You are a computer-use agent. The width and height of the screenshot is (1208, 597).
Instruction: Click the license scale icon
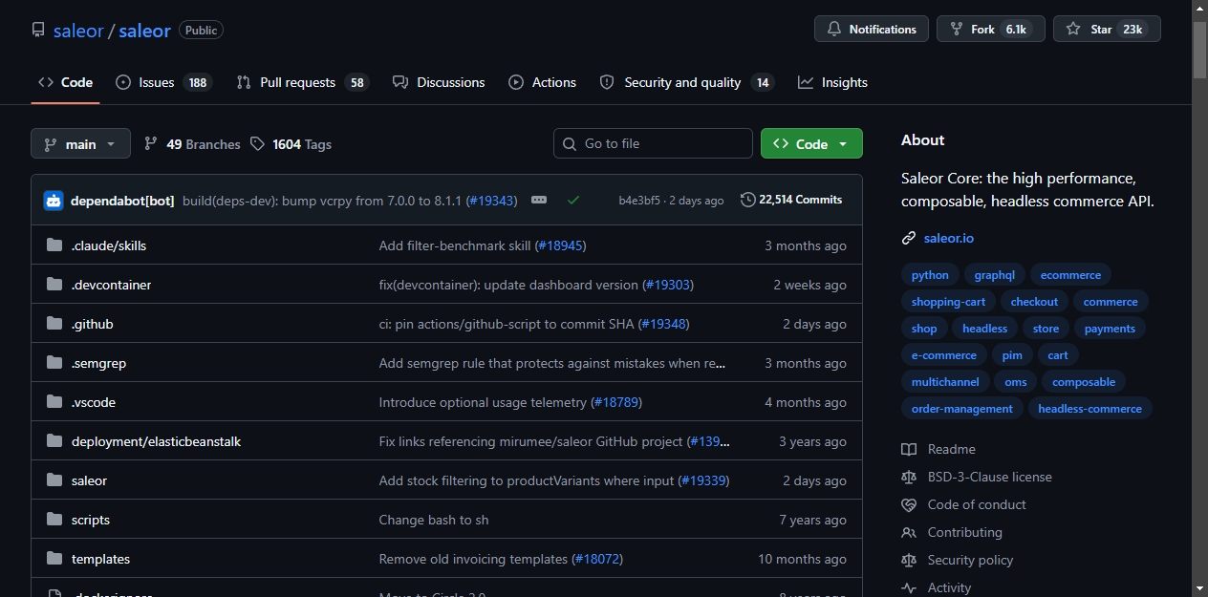point(909,477)
